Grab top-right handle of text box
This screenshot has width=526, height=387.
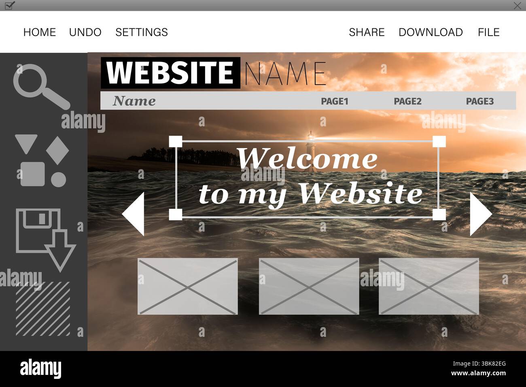coord(439,142)
